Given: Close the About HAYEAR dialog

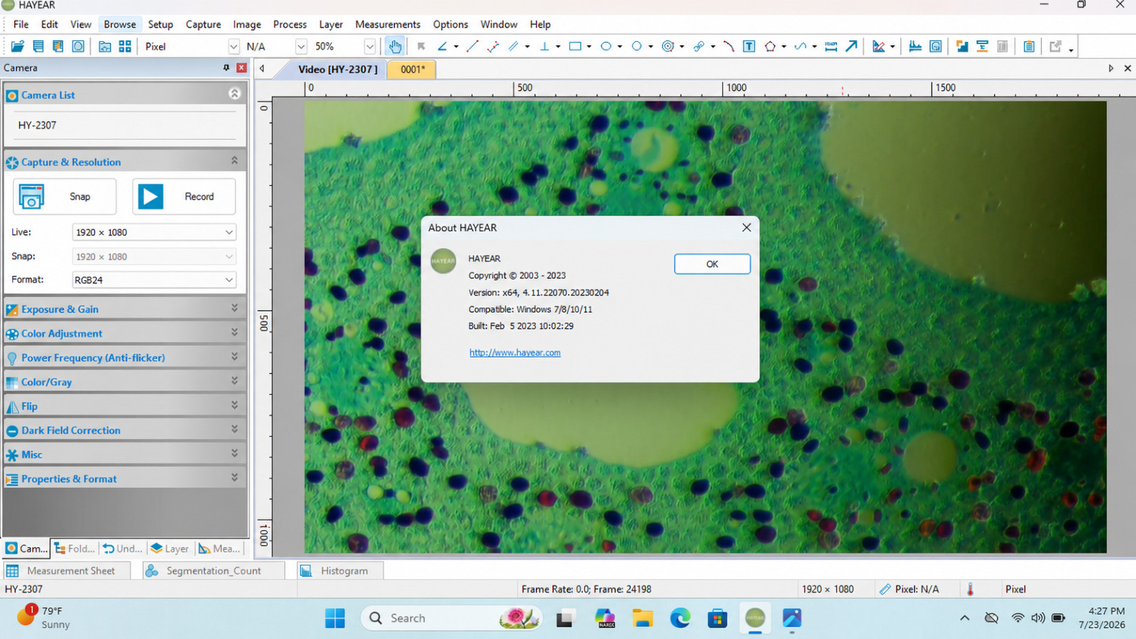Looking at the screenshot, I should (746, 227).
